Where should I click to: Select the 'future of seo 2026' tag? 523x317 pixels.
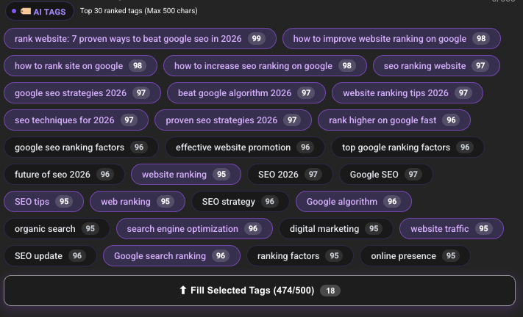[64, 175]
